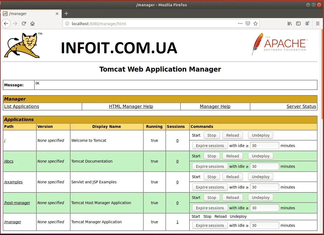The width and height of the screenshot is (324, 235).
Task: Stop the /docs application
Action: click(x=212, y=156)
